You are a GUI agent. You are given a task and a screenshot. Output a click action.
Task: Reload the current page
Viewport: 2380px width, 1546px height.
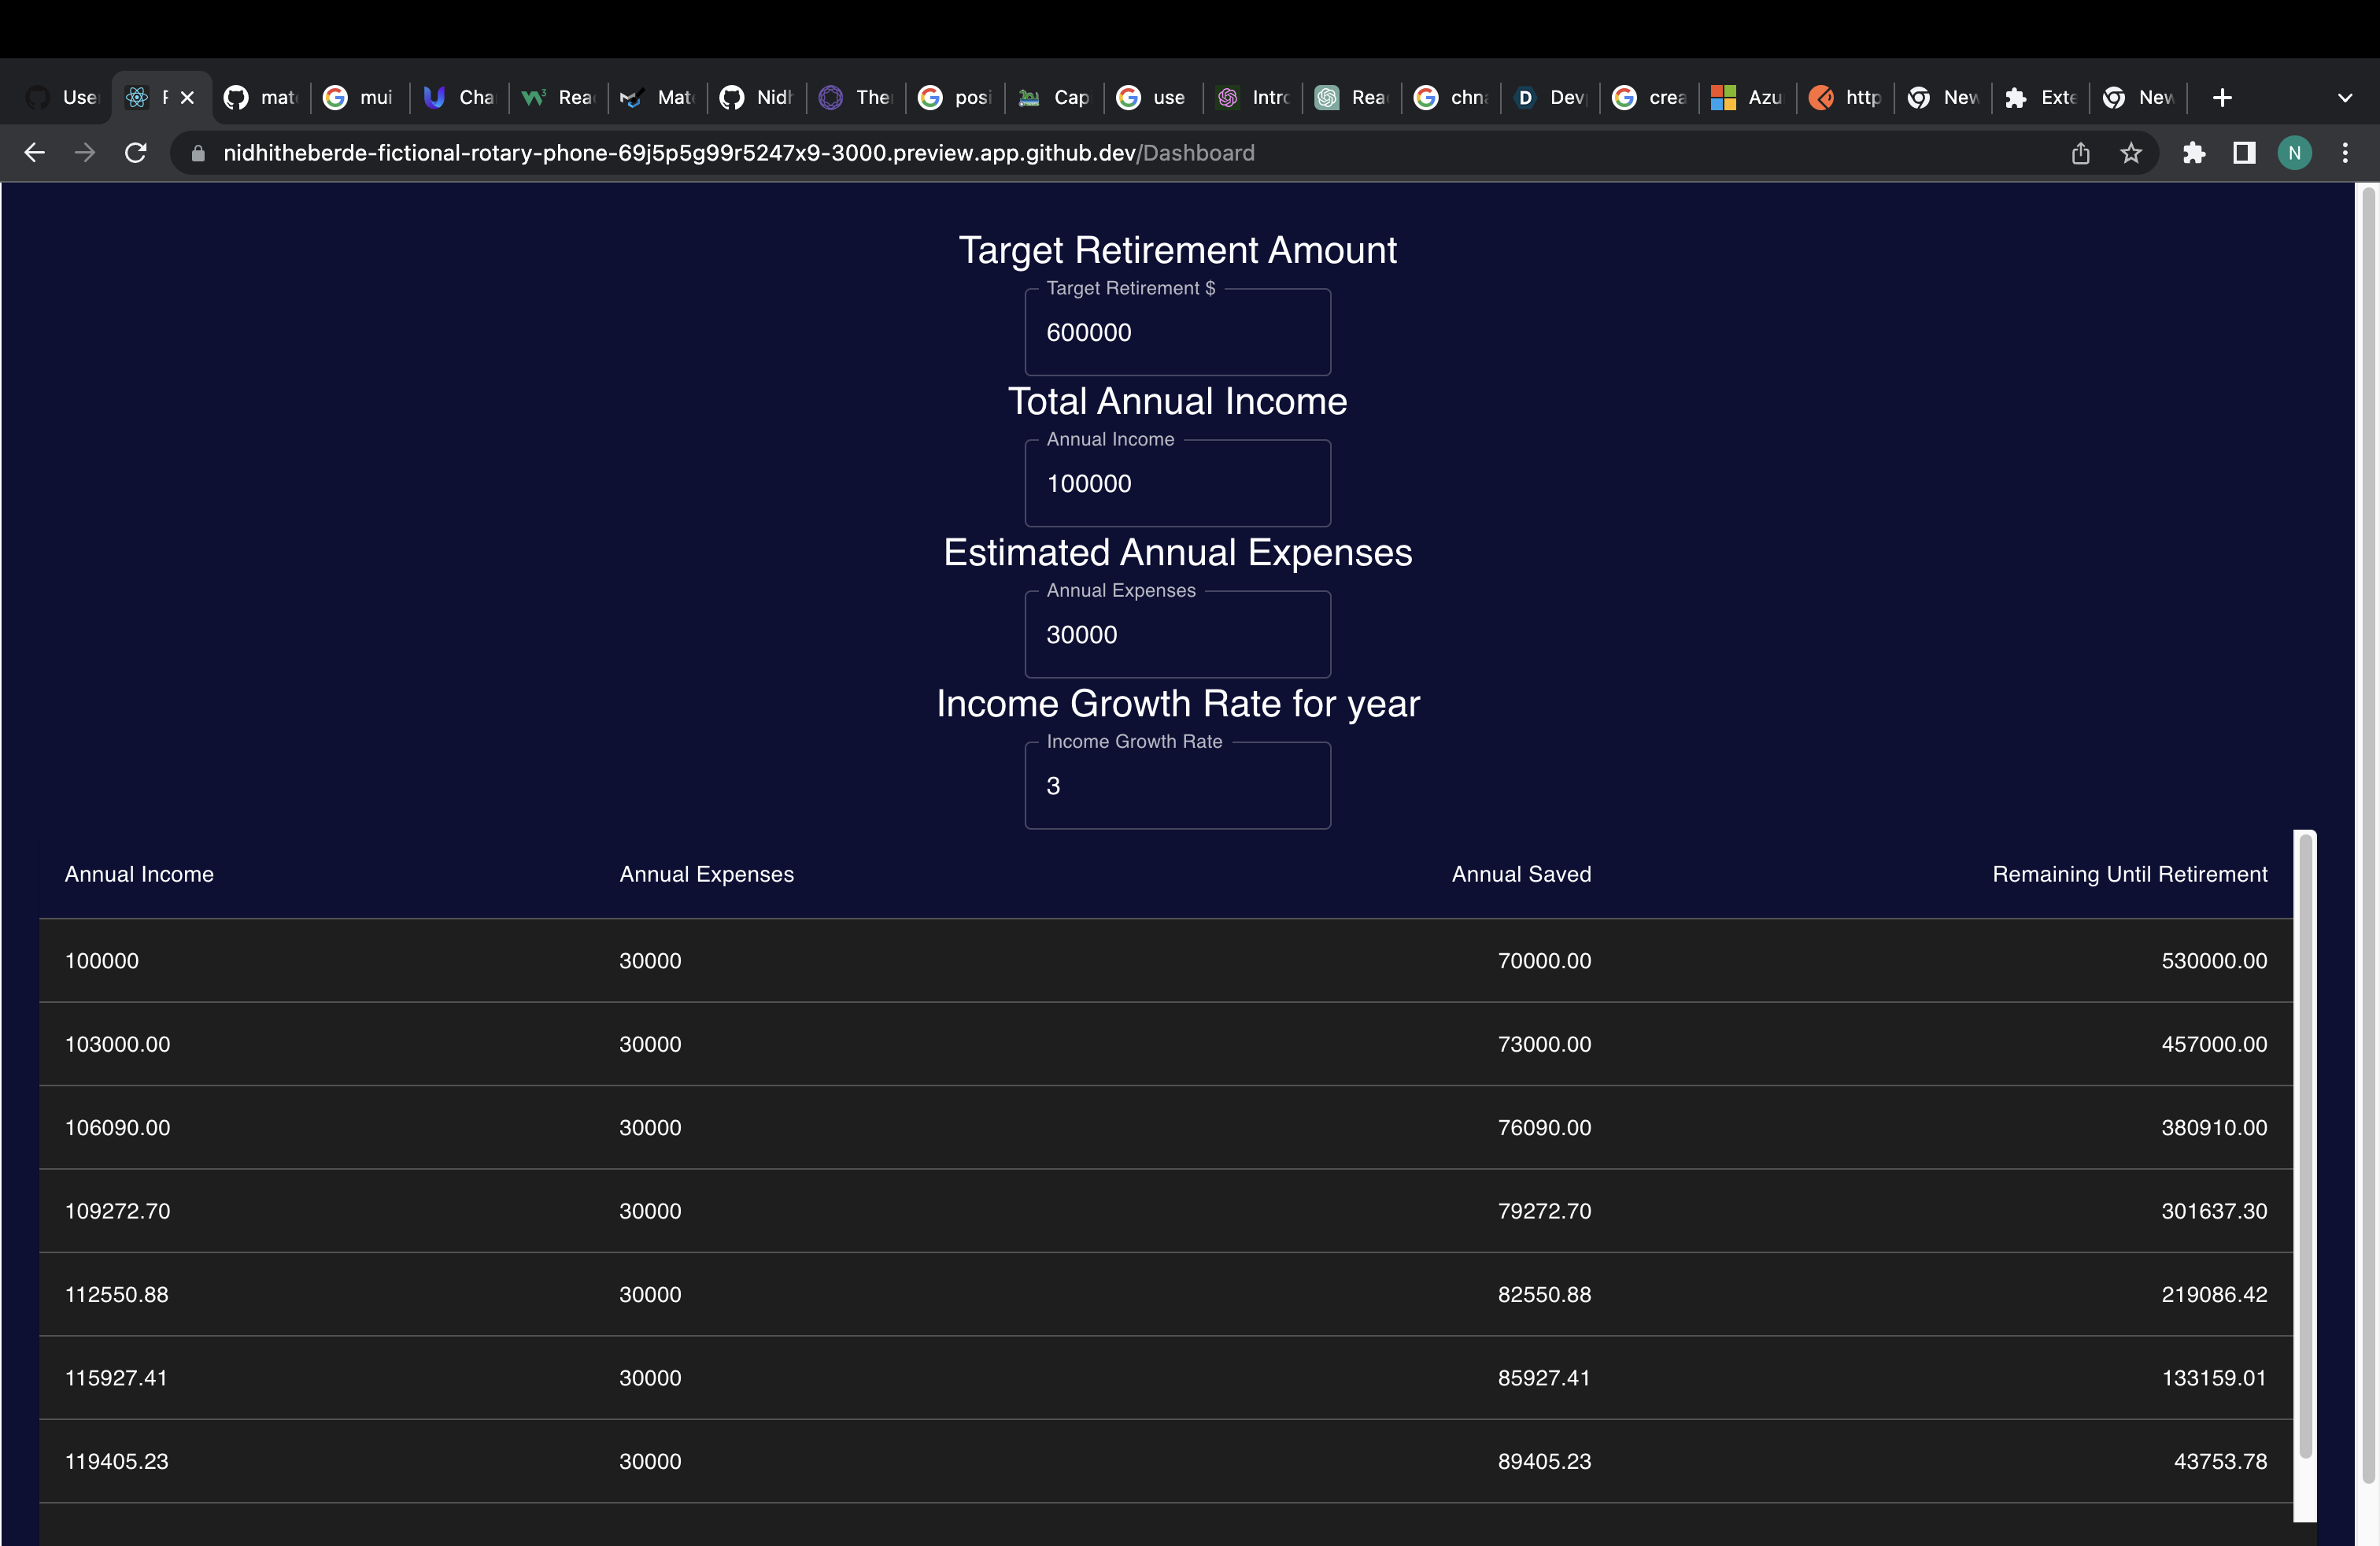[136, 153]
